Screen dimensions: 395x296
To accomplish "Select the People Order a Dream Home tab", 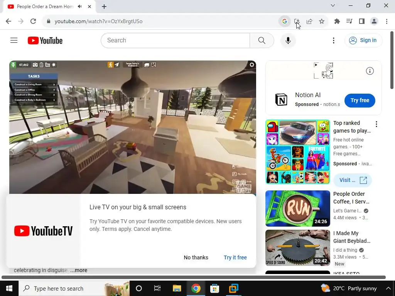I will click(46, 7).
